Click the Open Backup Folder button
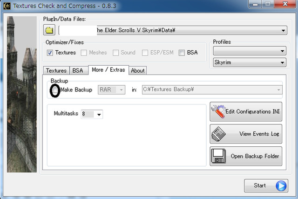The image size is (298, 199). coord(246,156)
